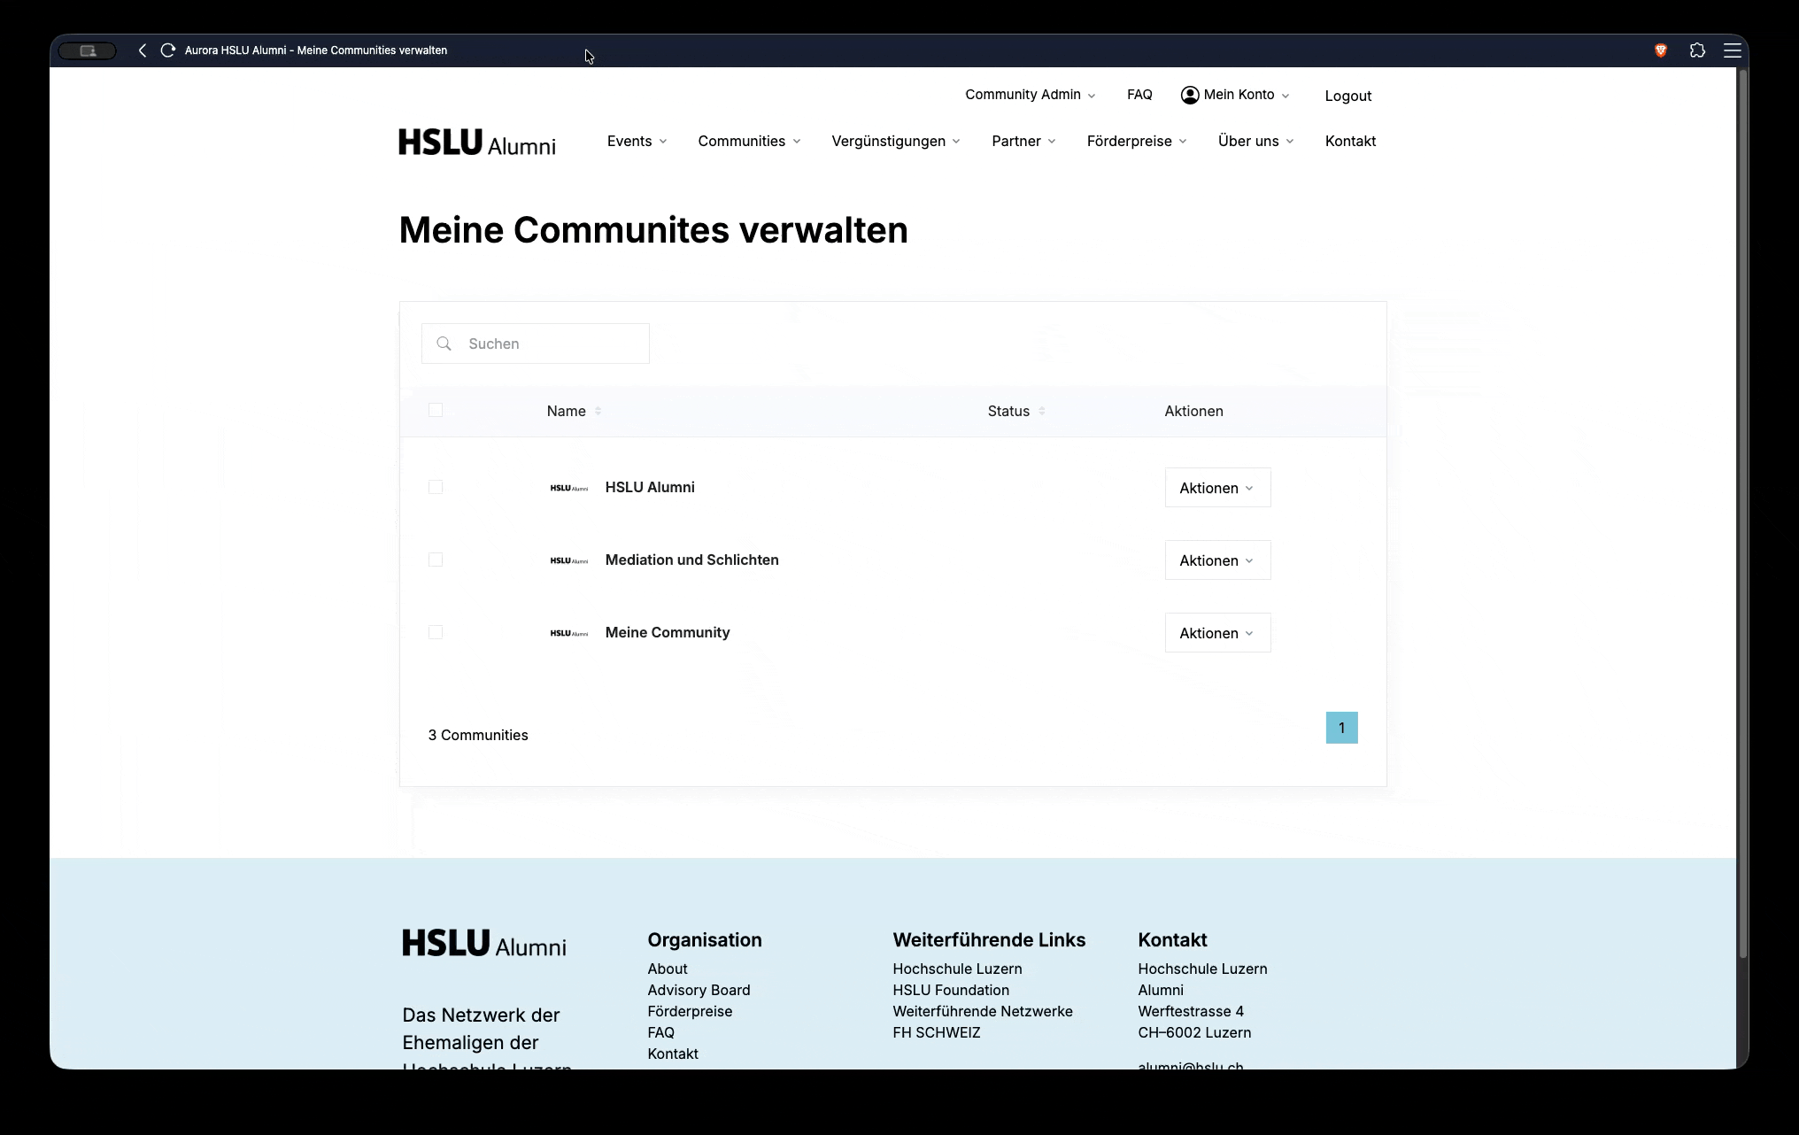This screenshot has height=1135, width=1799.
Task: Open FAQ in the top bar
Action: [x=1139, y=95]
